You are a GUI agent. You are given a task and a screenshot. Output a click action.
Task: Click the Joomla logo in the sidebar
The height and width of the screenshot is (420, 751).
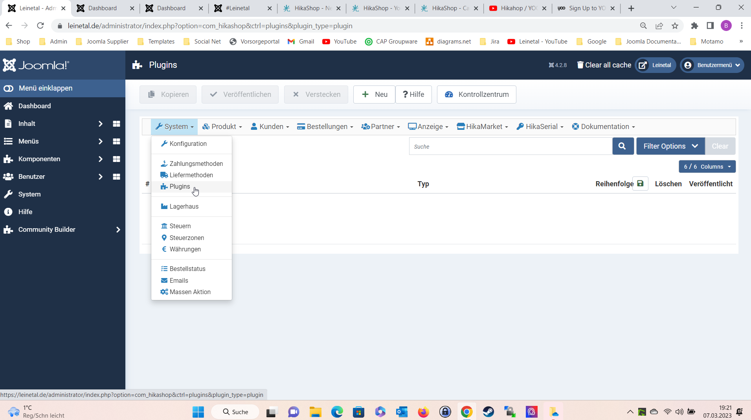point(36,65)
